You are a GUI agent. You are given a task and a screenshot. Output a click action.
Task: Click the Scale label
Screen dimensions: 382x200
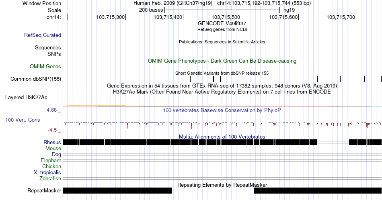54,10
